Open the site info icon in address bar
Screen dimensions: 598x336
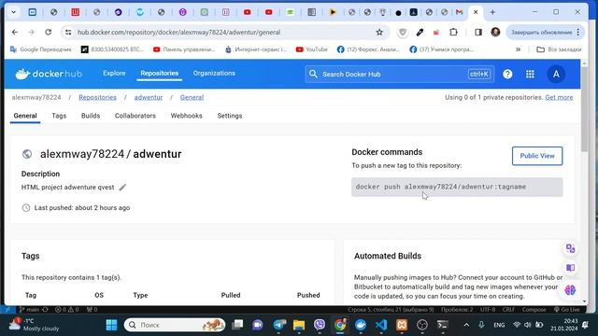click(68, 33)
